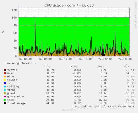
Task: Click the 'Tue 06:00' x-axis label
Action: pos(45,59)
